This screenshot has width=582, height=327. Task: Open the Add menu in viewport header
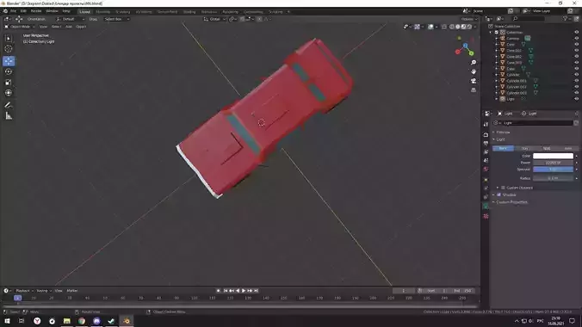pyautogui.click(x=69, y=27)
